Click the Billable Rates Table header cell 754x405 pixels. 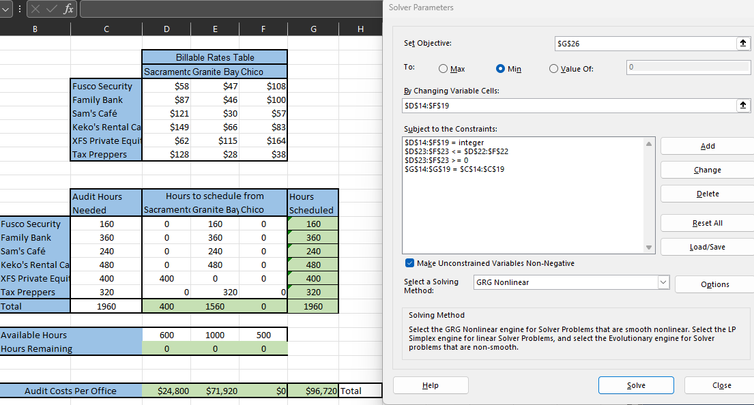click(x=215, y=57)
